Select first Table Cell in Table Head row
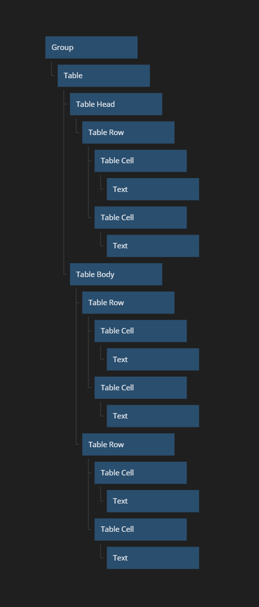Viewport: 259px width, 607px height. pos(141,161)
